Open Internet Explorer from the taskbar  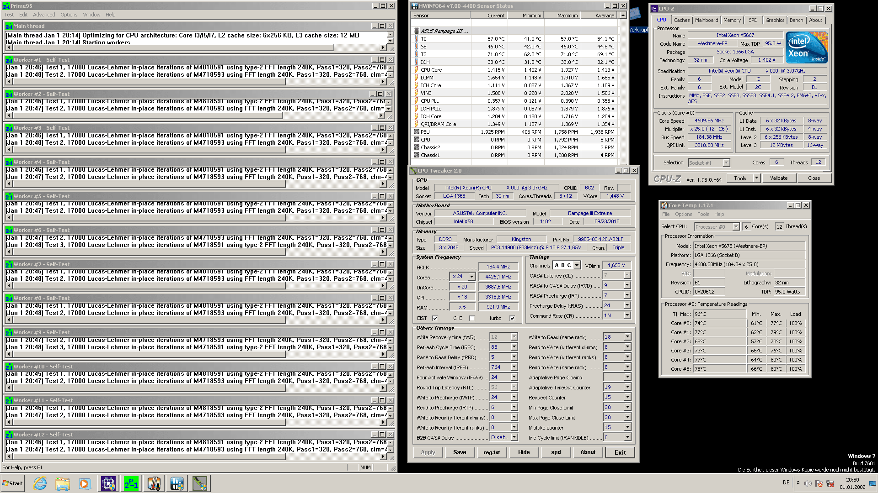pyautogui.click(x=40, y=483)
